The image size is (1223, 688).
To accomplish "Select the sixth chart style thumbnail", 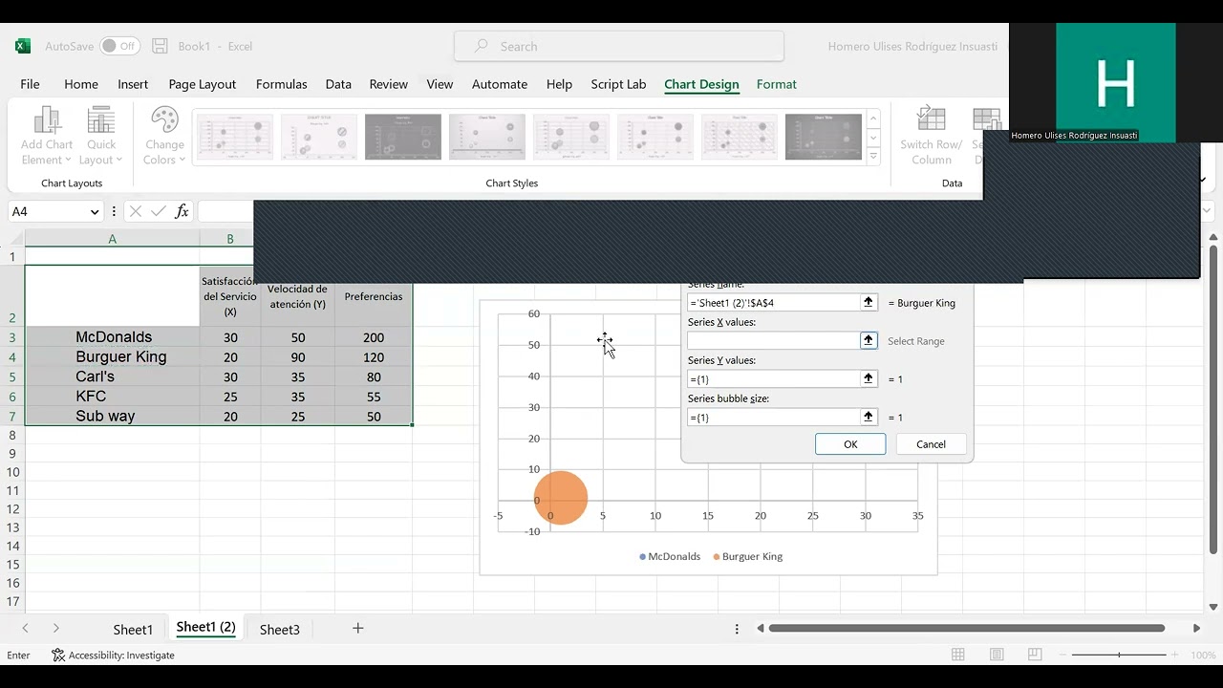I will tap(655, 137).
